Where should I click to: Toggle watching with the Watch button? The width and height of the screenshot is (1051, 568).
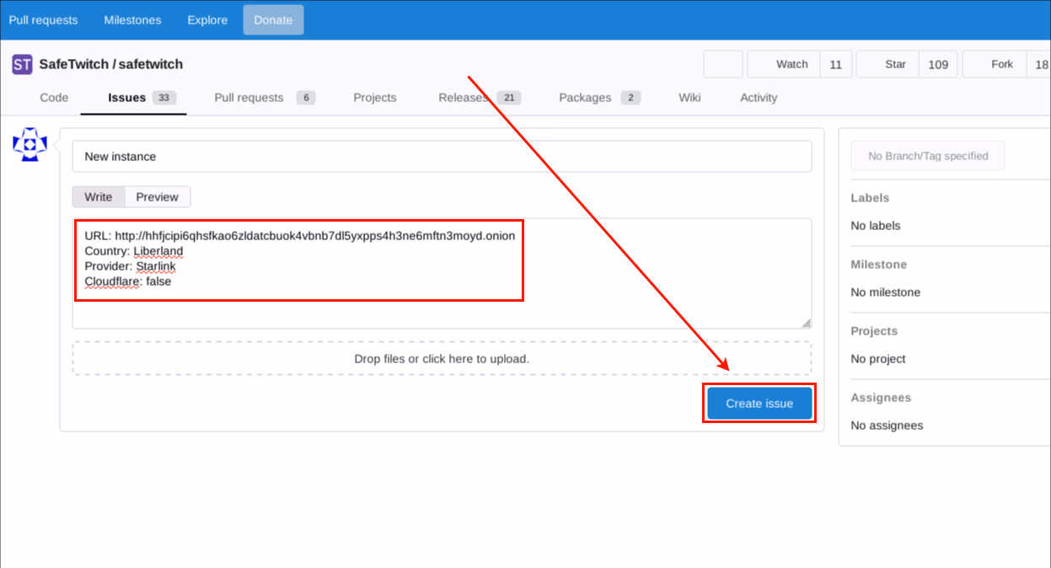[x=791, y=63]
